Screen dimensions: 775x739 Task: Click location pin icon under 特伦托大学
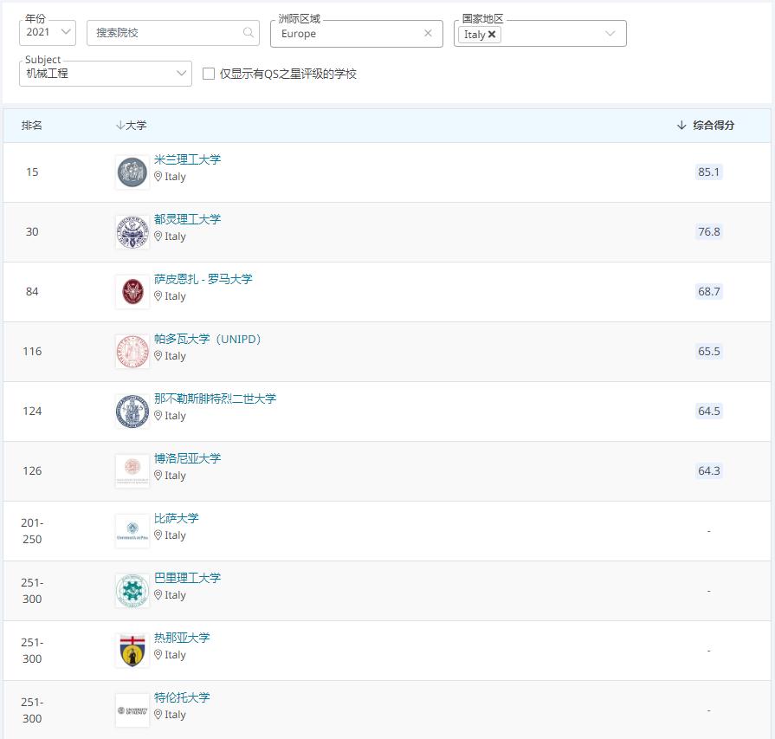(158, 715)
